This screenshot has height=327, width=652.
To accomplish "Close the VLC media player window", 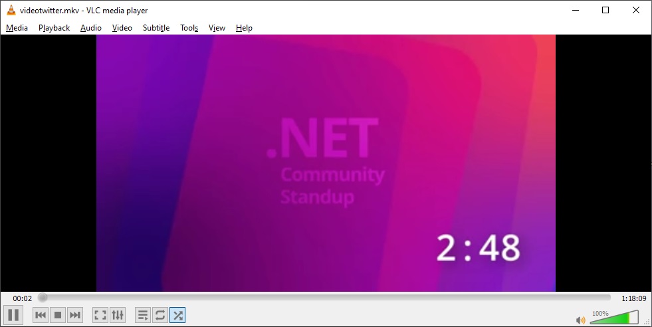I will 636,11.
